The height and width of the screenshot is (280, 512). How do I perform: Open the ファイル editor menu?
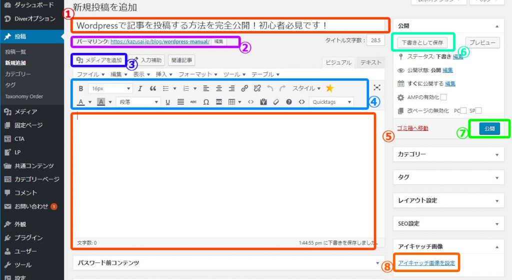(90, 74)
